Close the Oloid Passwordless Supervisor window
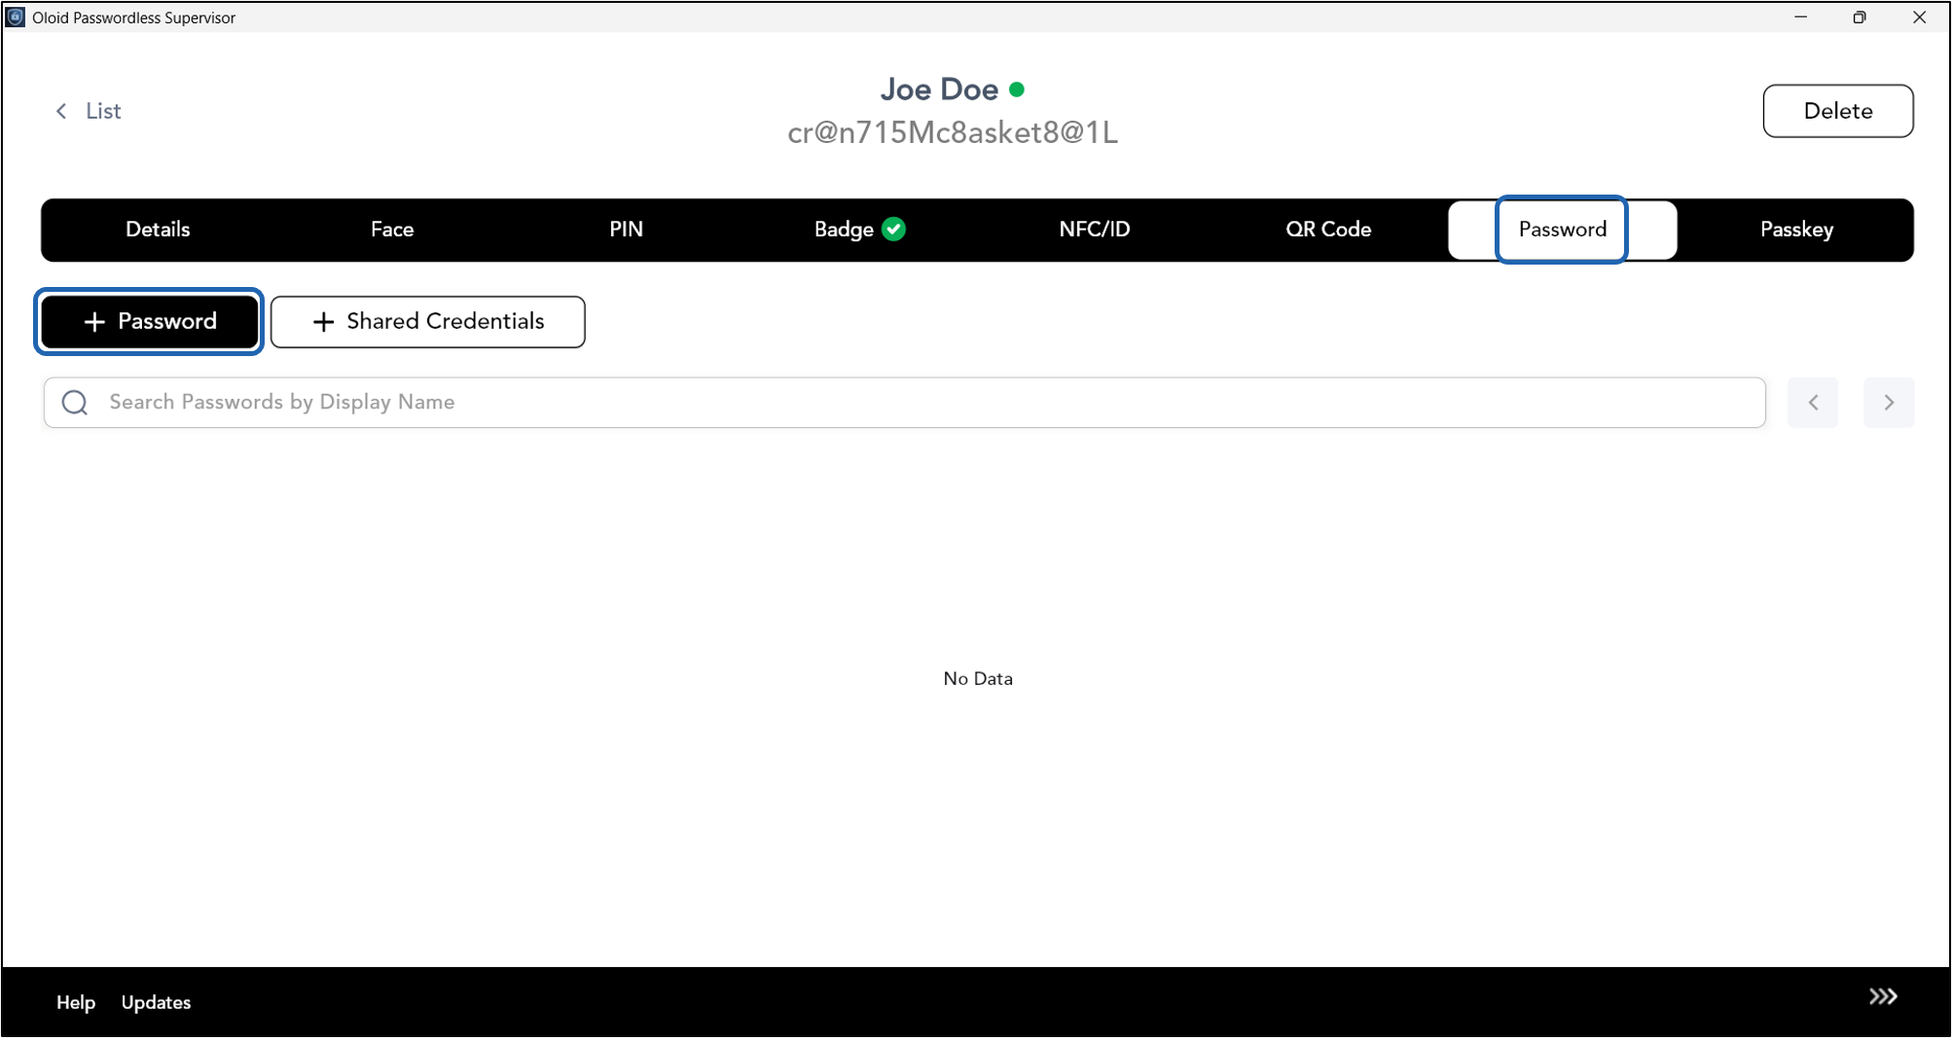The width and height of the screenshot is (1952, 1038). tap(1919, 18)
